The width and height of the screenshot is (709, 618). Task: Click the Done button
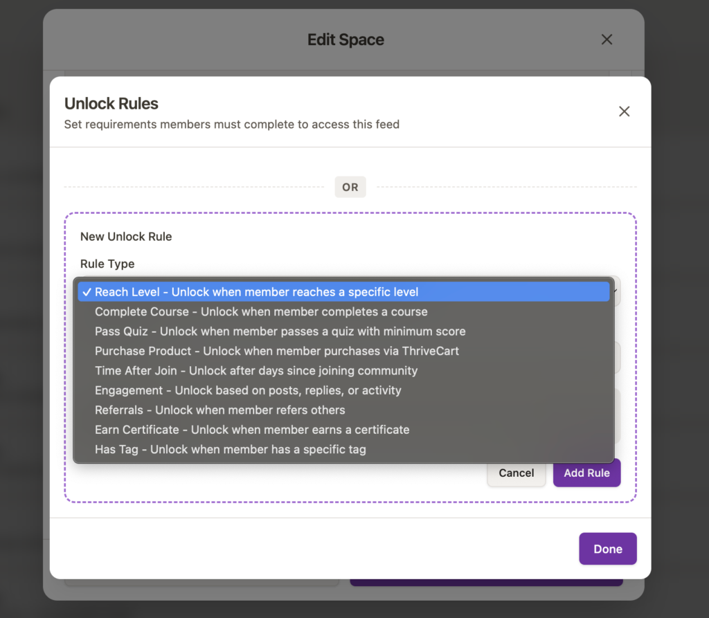(x=607, y=549)
